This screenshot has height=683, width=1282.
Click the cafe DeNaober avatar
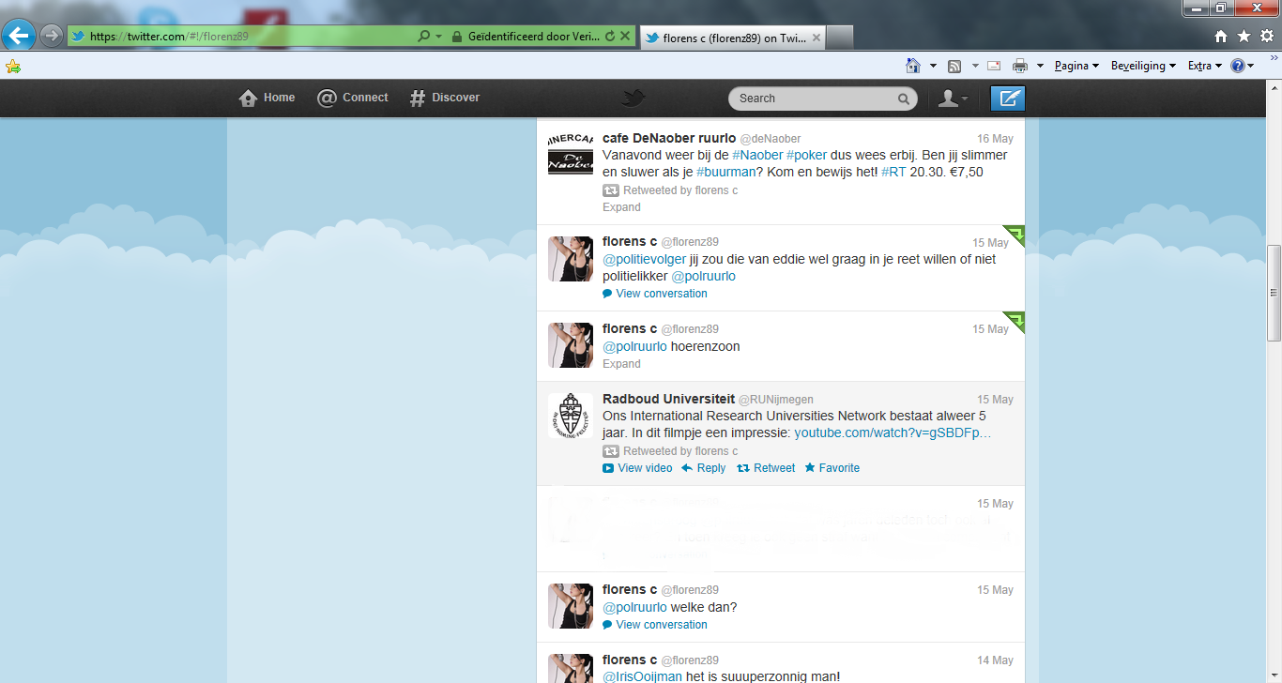(571, 153)
